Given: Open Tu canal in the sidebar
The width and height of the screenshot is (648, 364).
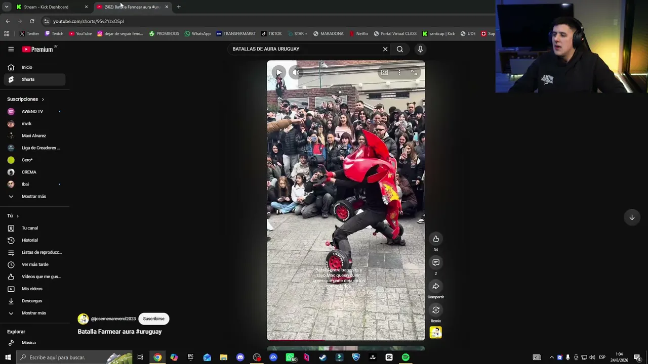Looking at the screenshot, I should click(34, 228).
